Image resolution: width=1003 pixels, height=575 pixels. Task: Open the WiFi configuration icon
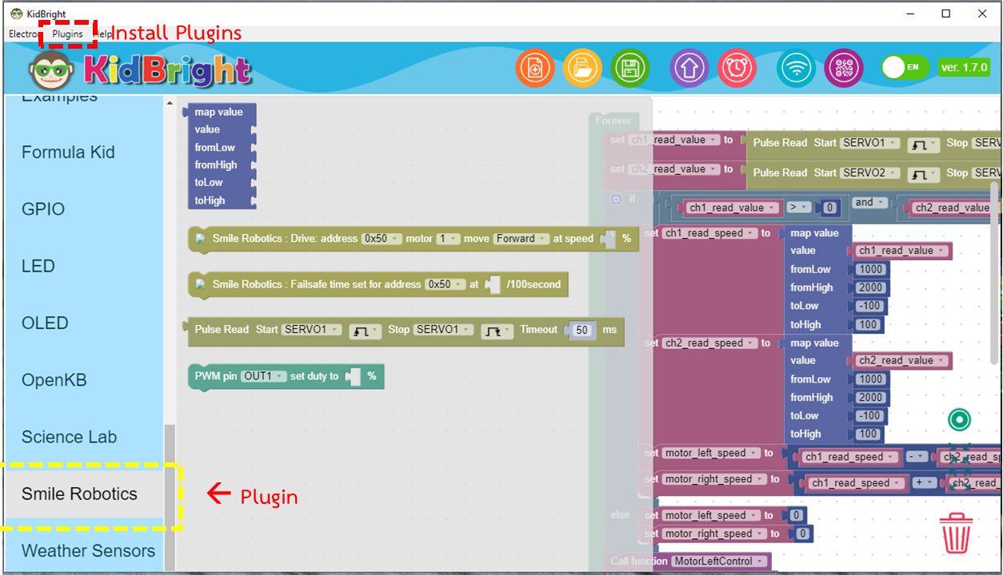pyautogui.click(x=796, y=68)
